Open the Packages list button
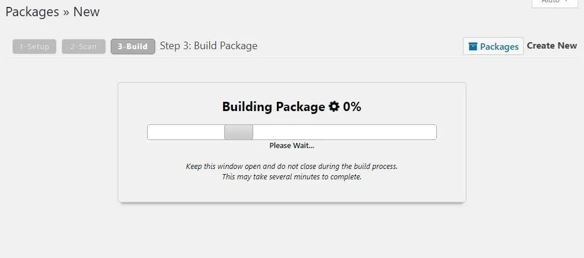Screen dimensions: 584x258 [493, 46]
